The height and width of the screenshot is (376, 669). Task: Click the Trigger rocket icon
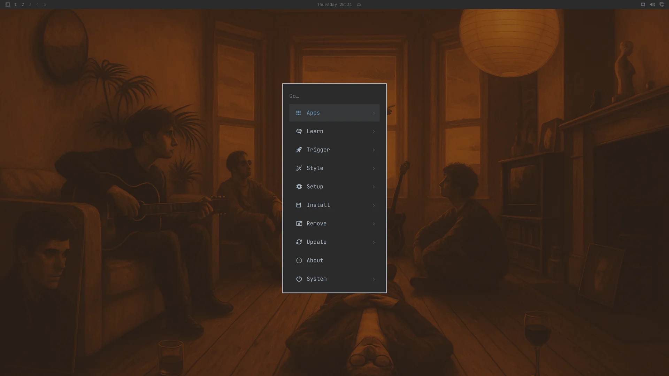point(299,150)
